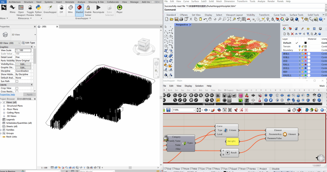Screen dimensions: 327x172
Task: Select Grasshopper shaded preview red icon
Action: 299,110
